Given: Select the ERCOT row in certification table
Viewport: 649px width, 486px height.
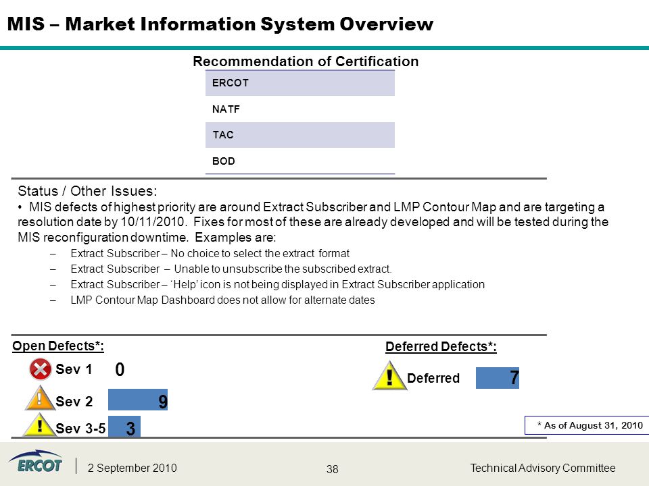Looking at the screenshot, I should pyautogui.click(x=300, y=83).
